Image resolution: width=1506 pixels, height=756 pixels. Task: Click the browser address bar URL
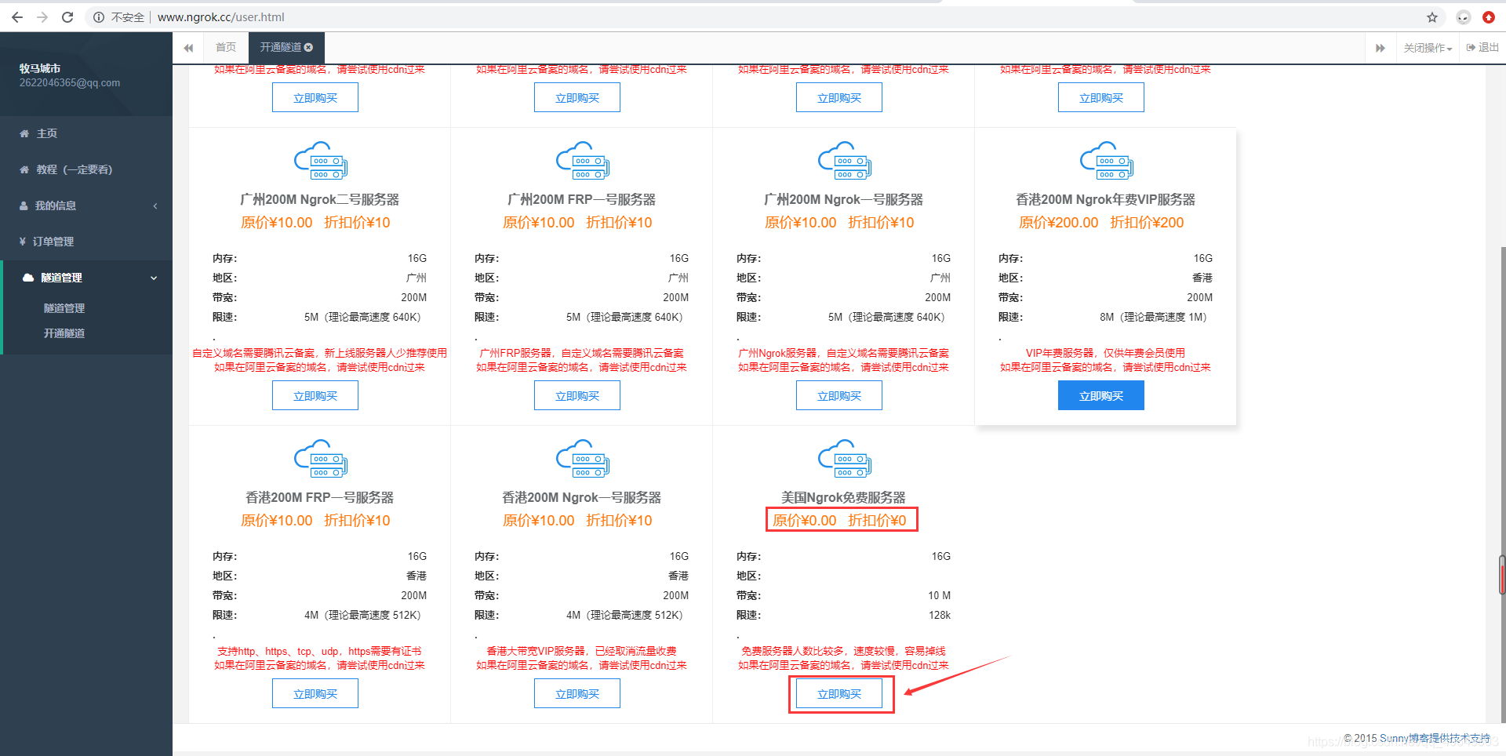tap(221, 17)
